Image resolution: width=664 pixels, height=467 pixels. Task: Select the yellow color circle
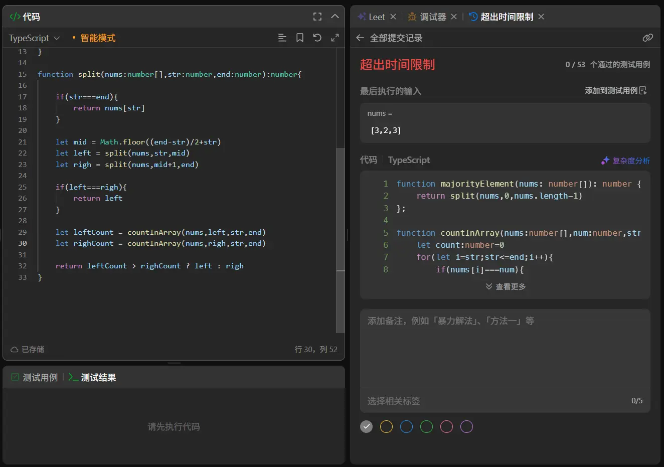point(386,426)
